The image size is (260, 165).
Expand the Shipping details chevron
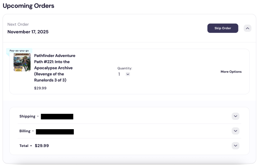pos(235,116)
